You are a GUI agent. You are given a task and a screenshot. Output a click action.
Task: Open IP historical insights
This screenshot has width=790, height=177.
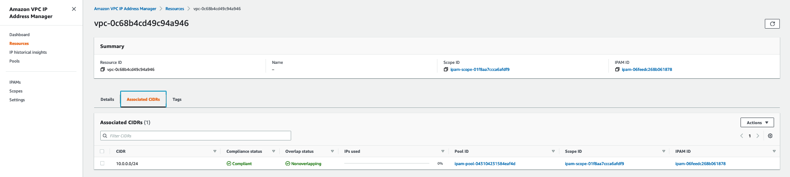click(x=28, y=52)
